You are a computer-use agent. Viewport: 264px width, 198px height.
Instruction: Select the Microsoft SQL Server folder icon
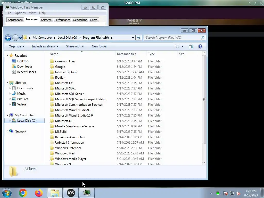52,94
